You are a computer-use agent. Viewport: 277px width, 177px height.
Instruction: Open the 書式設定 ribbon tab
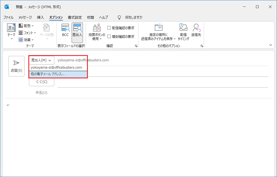point(75,17)
